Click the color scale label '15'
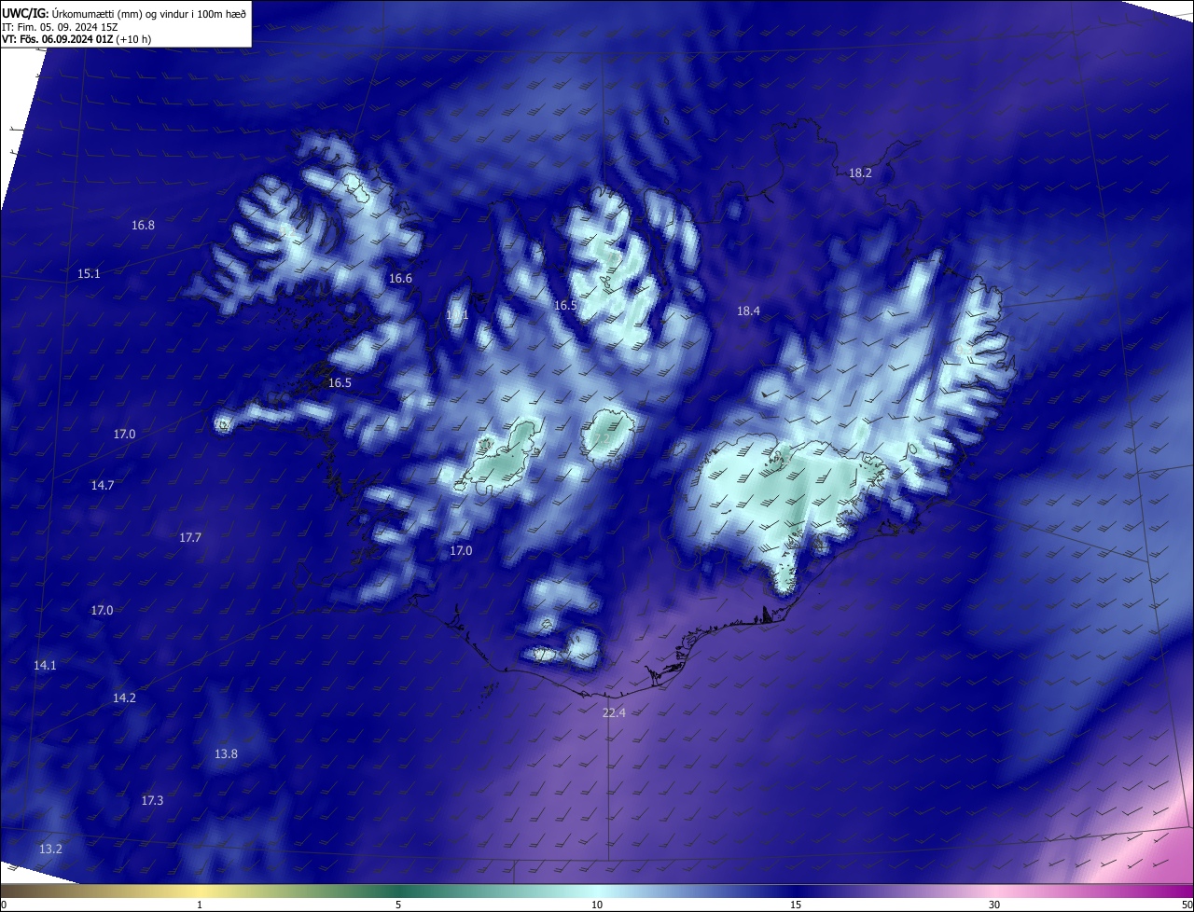Viewport: 1194px width, 912px height. 796,905
